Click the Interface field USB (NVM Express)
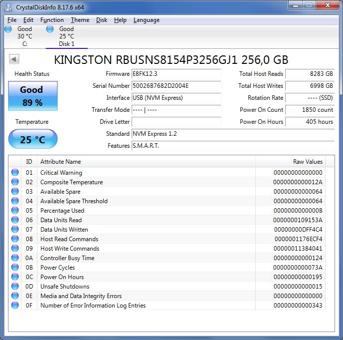The height and width of the screenshot is (340, 343). (x=176, y=98)
